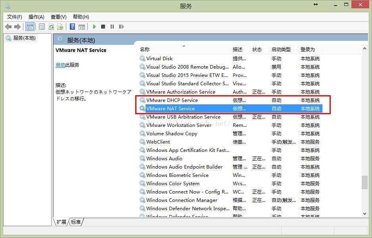Click the gear icon of Windows Color System
This screenshot has width=372, height=238.
pos(142,183)
